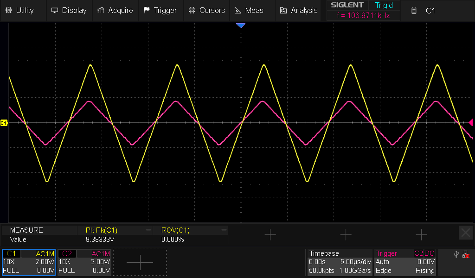Click the Acquire waveform icon
This screenshot has width=475, height=278.
(x=101, y=10)
